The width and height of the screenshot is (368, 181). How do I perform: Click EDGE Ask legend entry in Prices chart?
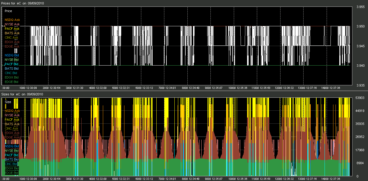point(12,46)
